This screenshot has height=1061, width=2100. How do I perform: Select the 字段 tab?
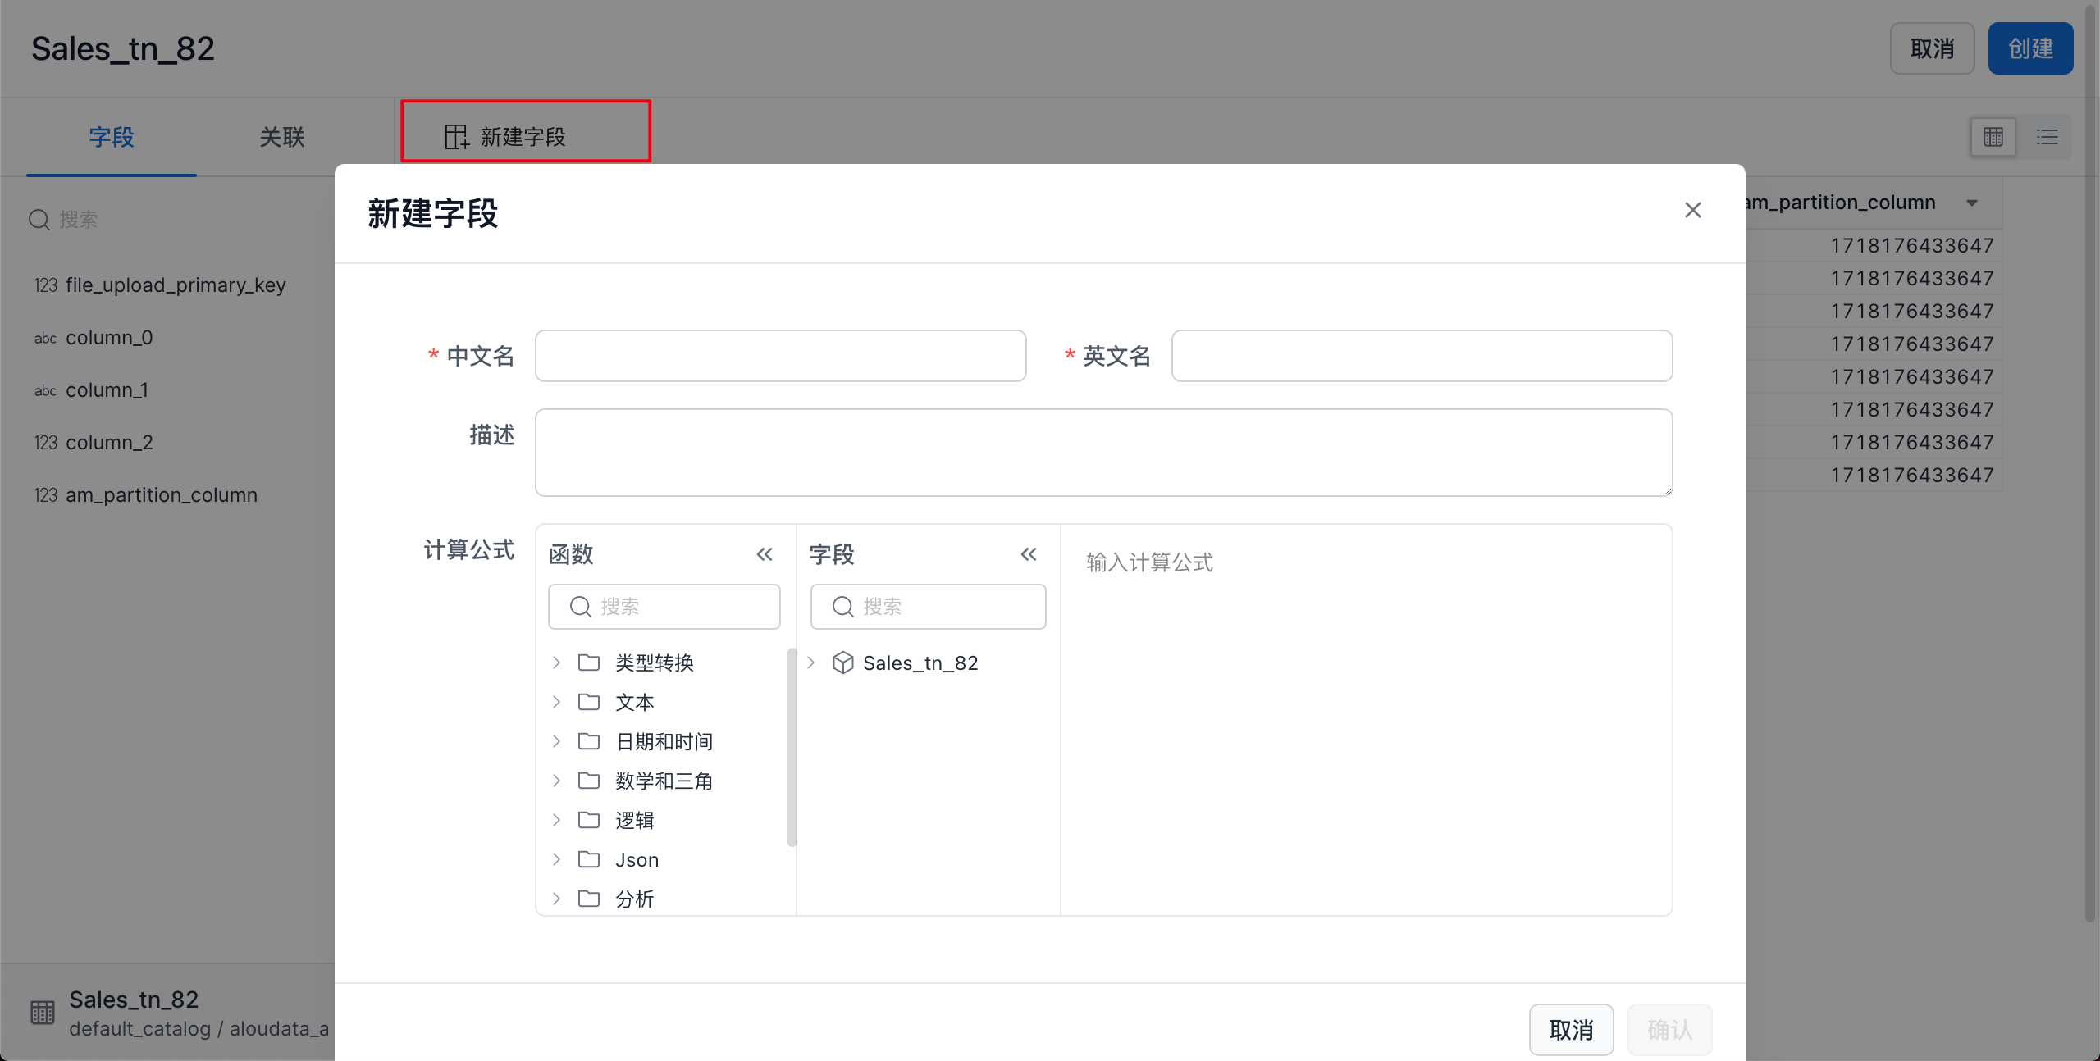tap(112, 137)
